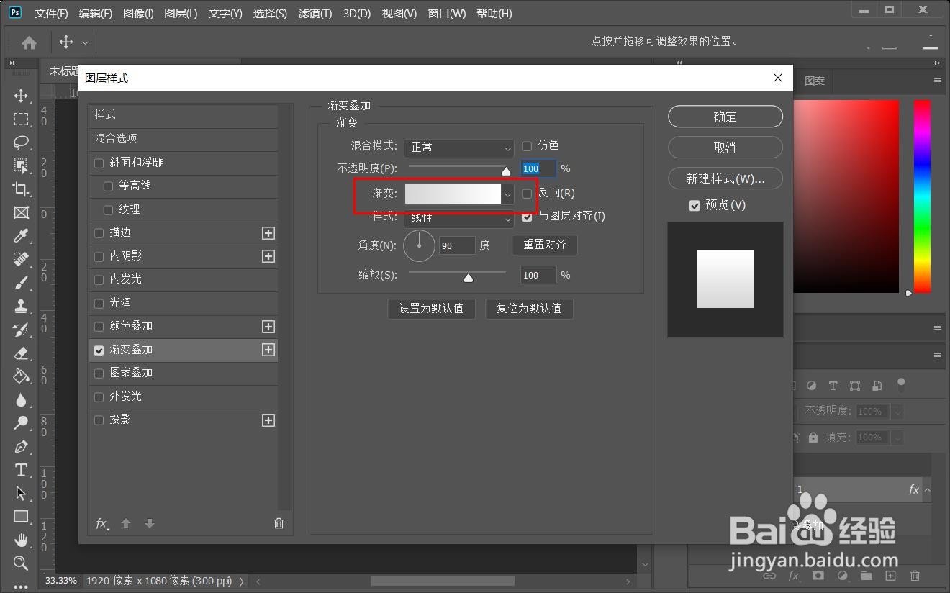The width and height of the screenshot is (950, 593).
Task: Enable the 斜面和浮雕 checkbox
Action: tap(99, 163)
